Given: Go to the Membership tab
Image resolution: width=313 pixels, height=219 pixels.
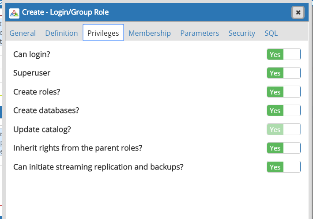Looking at the screenshot, I should click(x=150, y=33).
